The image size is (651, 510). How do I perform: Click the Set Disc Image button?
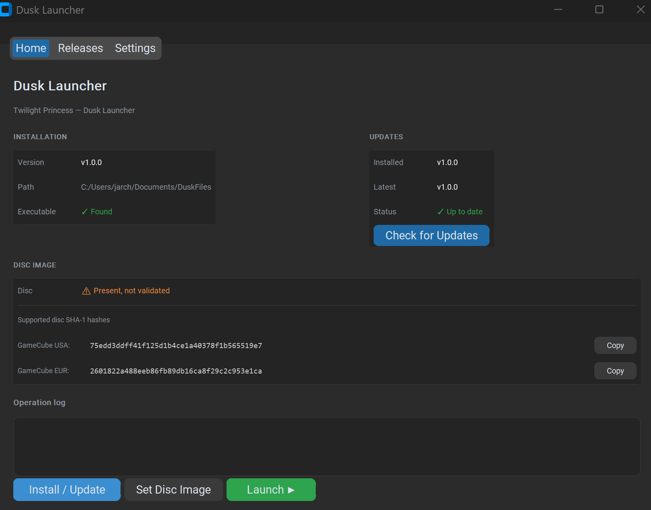coord(173,490)
